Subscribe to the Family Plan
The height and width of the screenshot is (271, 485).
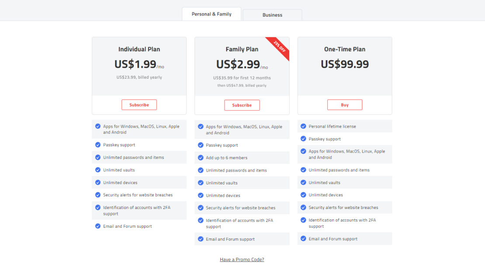[242, 105]
